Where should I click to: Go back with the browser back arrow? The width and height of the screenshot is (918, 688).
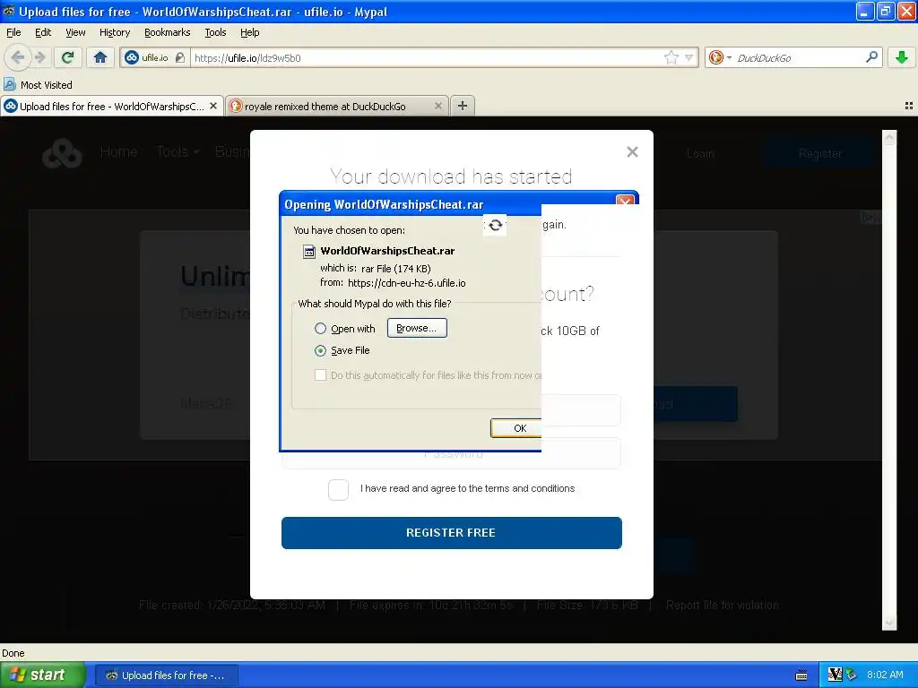[18, 57]
